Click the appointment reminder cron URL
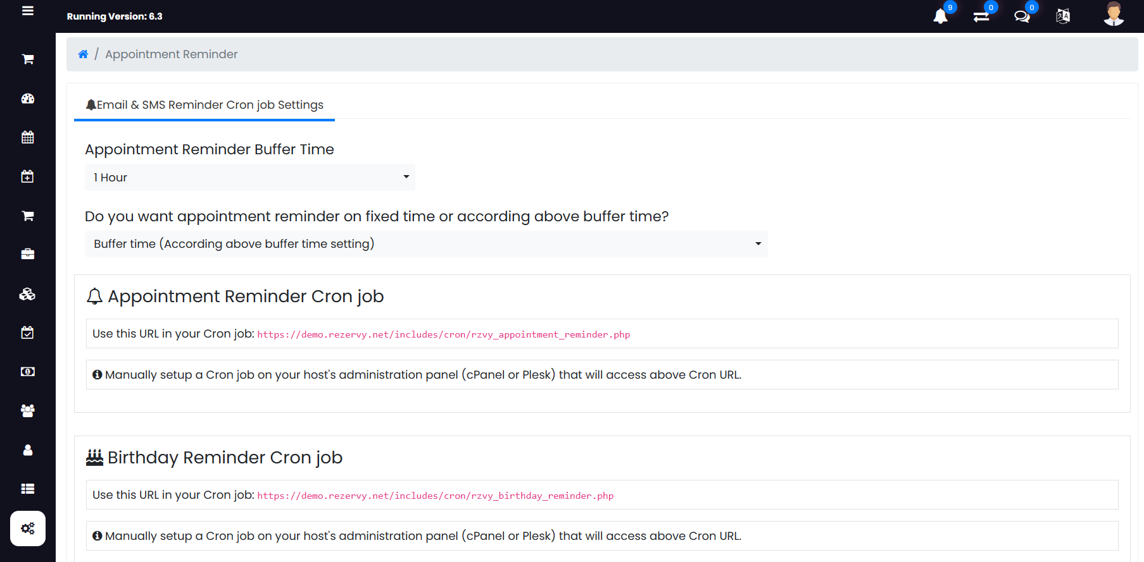Screen dimensions: 1144x562 pos(443,334)
